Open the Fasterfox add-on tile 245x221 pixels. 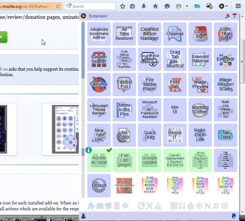click(99, 84)
